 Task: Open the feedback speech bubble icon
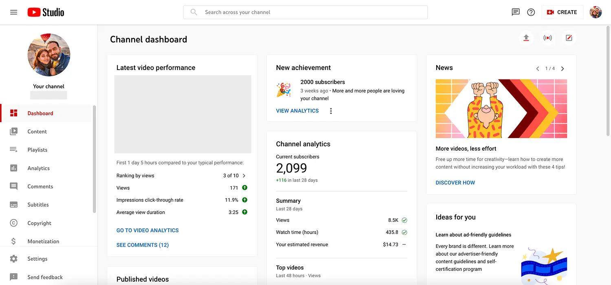[x=515, y=12]
